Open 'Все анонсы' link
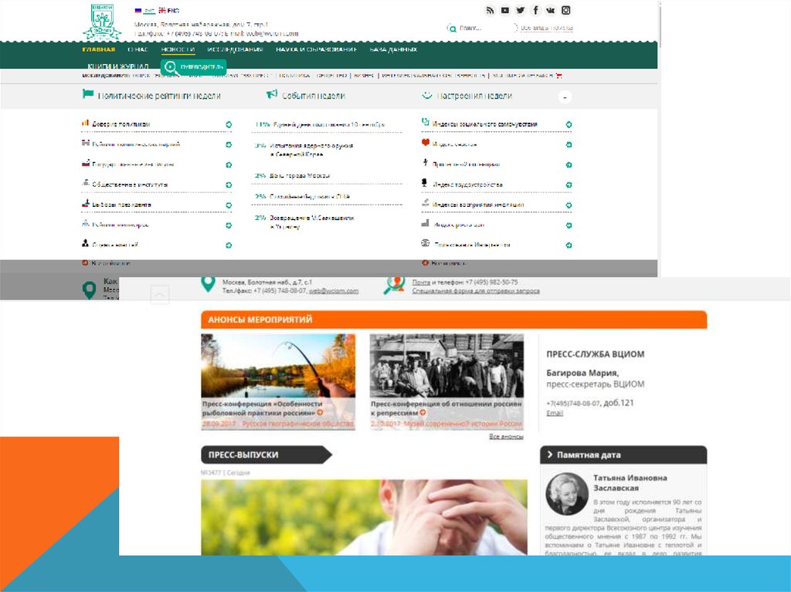Viewport: 791px width, 592px height. (x=506, y=437)
